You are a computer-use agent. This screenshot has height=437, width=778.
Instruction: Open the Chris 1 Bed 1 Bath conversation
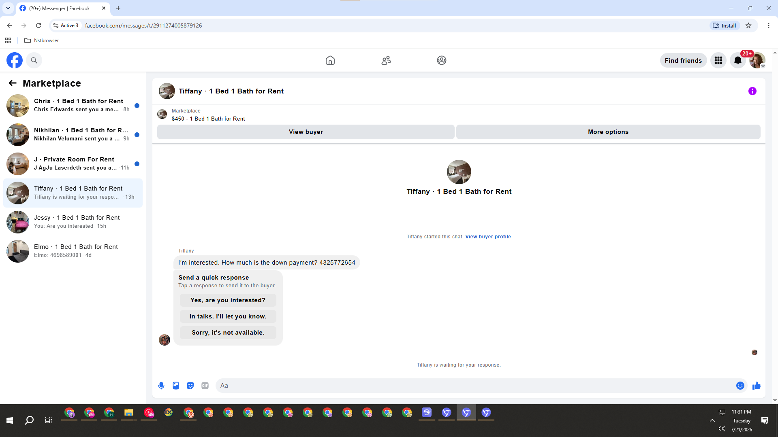73,106
